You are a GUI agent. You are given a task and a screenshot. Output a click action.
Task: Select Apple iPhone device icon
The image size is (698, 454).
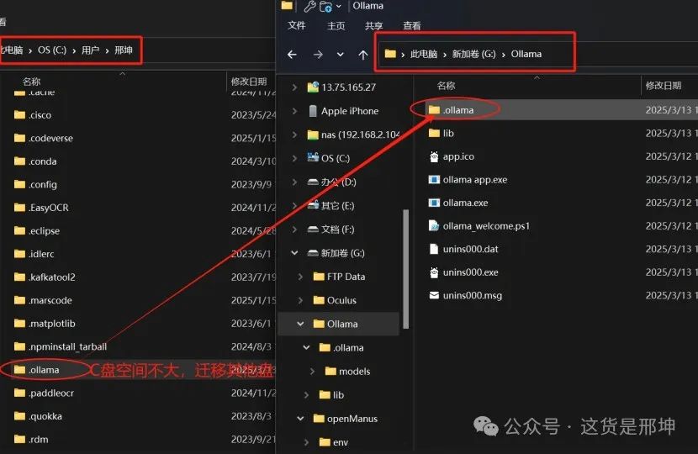[313, 111]
